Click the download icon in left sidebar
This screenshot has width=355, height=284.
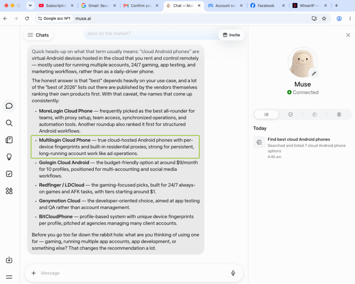click(9, 260)
